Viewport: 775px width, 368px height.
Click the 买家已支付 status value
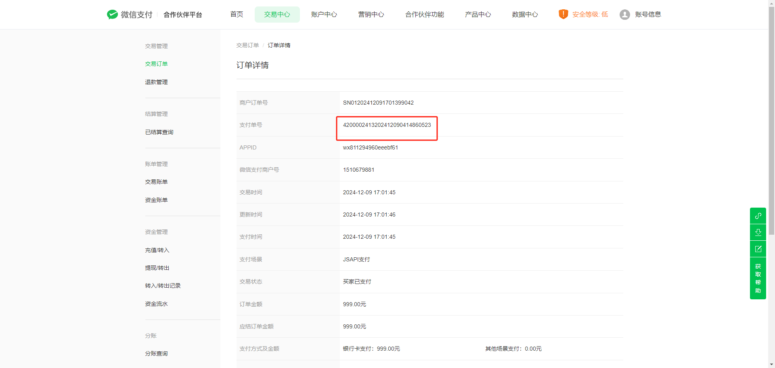(357, 282)
